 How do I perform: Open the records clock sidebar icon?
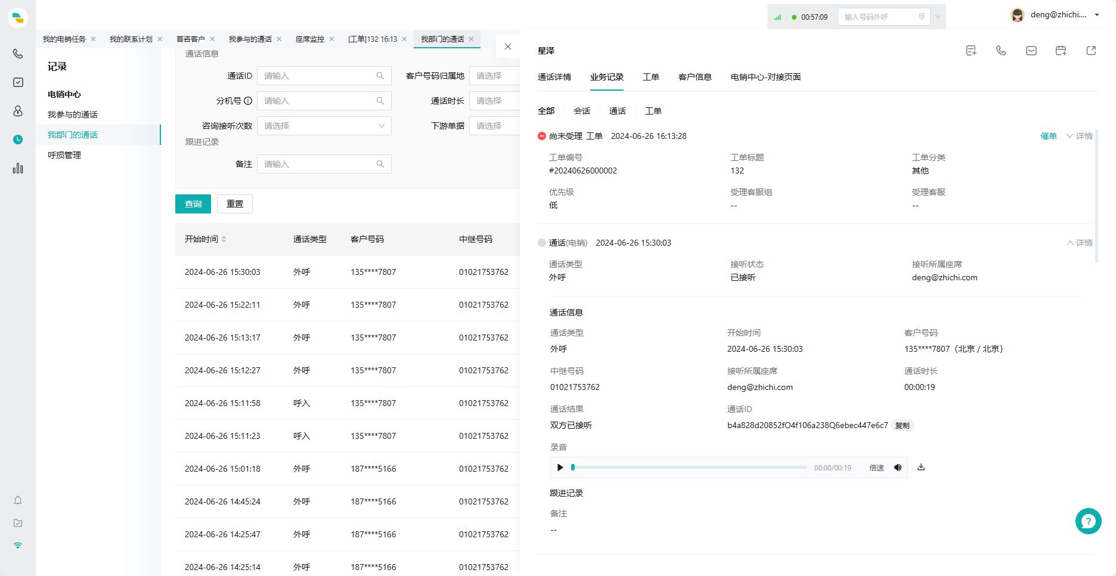tap(18, 140)
